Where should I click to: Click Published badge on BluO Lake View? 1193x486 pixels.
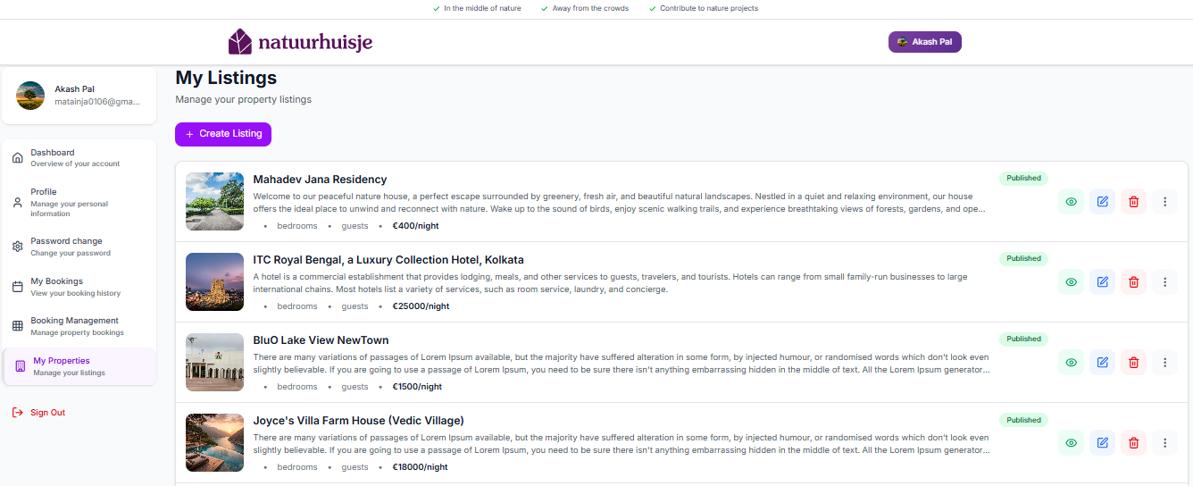(x=1023, y=339)
